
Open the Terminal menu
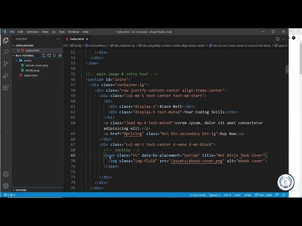(x=73, y=32)
